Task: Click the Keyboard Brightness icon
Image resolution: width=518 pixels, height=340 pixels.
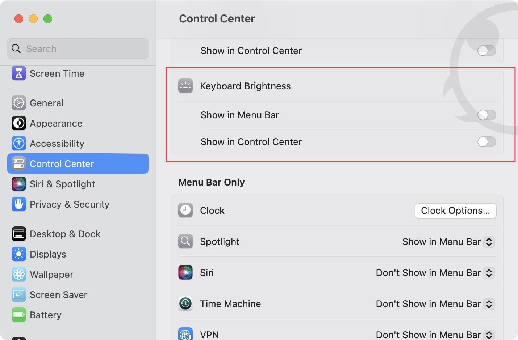Action: click(185, 86)
